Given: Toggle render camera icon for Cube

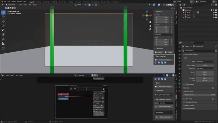Looking at the screenshot, I should coord(216,13).
